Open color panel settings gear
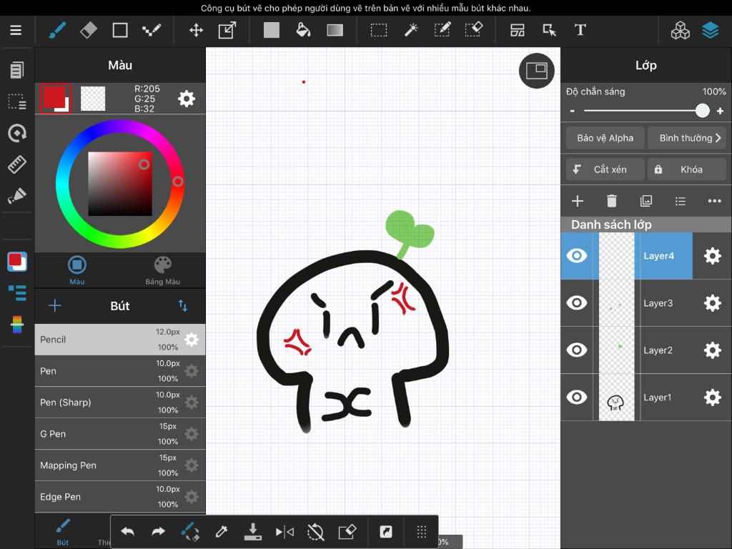Viewport: 732px width, 549px height. [187, 99]
